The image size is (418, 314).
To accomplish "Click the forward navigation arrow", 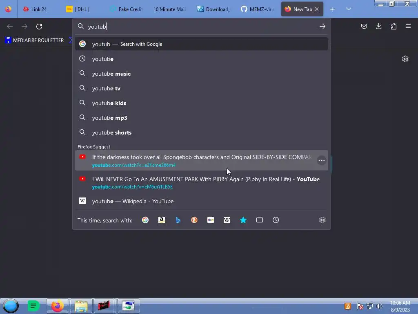I will (x=24, y=27).
